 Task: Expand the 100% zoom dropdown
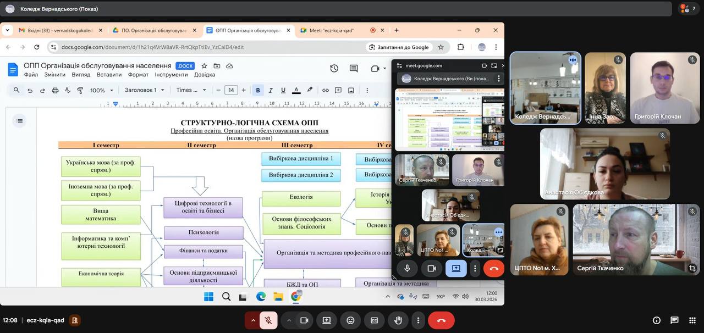click(102, 90)
